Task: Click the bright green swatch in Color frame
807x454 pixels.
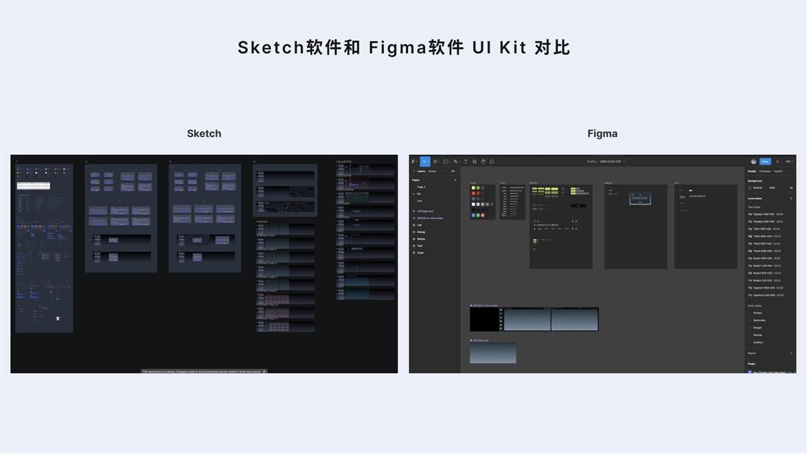Action: coord(473,188)
